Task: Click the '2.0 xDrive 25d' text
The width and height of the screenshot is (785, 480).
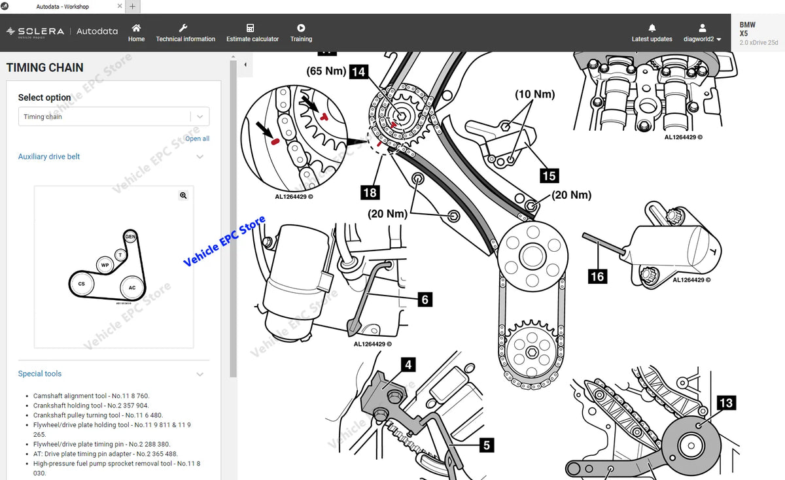Action: click(759, 43)
